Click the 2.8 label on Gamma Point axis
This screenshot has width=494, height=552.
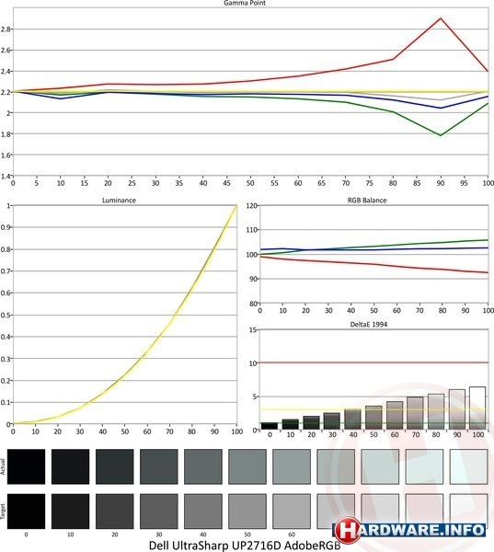[6, 29]
